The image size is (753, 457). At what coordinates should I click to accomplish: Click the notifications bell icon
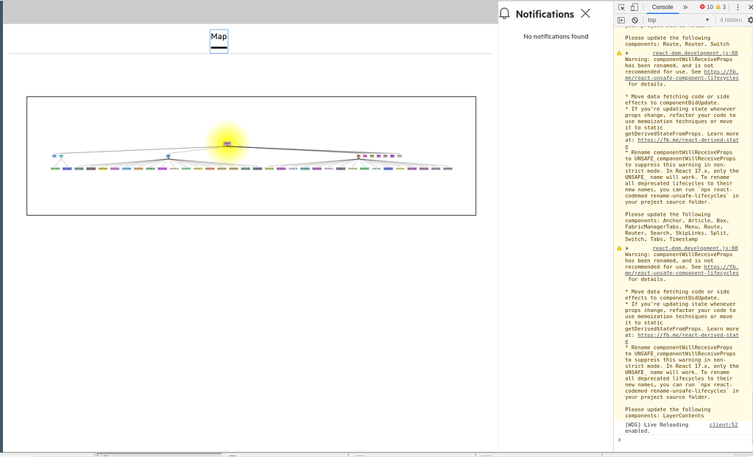(505, 13)
